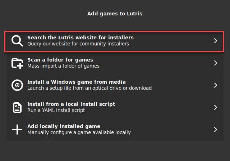Screen dimensions: 230x161
Task: Click the "Add games to Lutris" heading
Action: click(x=115, y=14)
